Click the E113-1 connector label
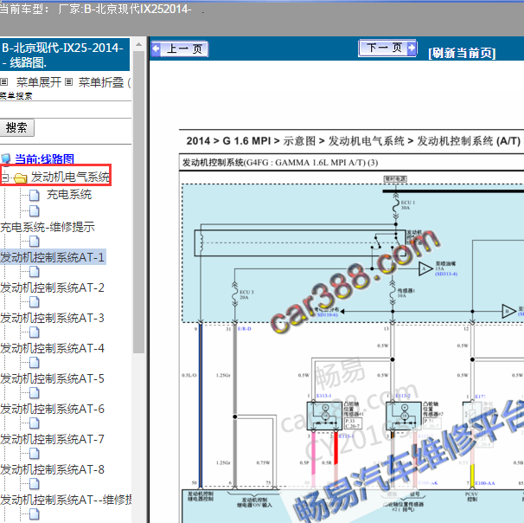Viewport: 524px width, 523px height. 323,396
